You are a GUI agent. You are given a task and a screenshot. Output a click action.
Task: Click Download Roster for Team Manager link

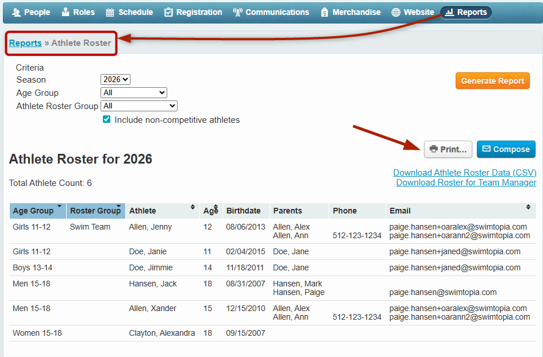(466, 183)
